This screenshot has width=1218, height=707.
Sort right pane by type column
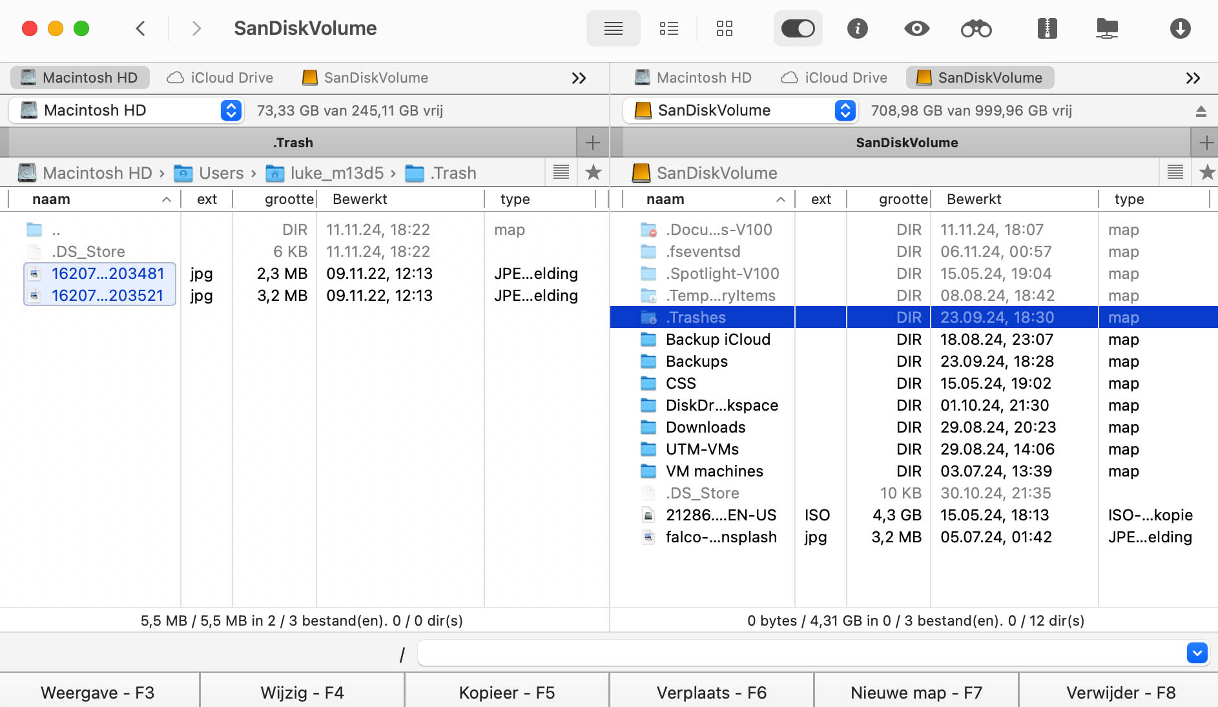[1154, 200]
